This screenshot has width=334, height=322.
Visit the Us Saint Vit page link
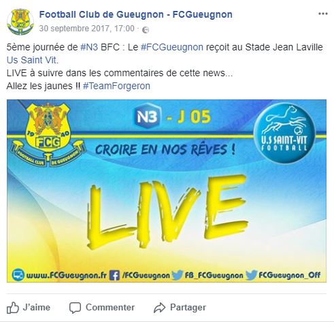(x=33, y=60)
